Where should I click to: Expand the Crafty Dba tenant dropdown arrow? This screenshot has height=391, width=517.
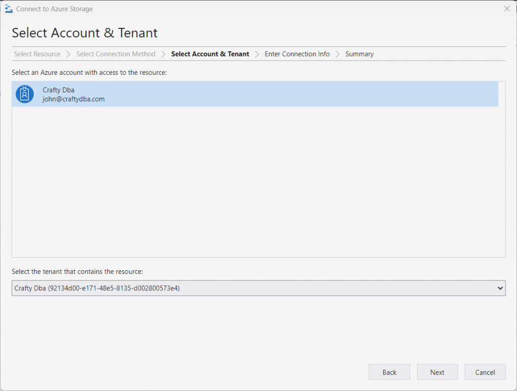pyautogui.click(x=500, y=288)
